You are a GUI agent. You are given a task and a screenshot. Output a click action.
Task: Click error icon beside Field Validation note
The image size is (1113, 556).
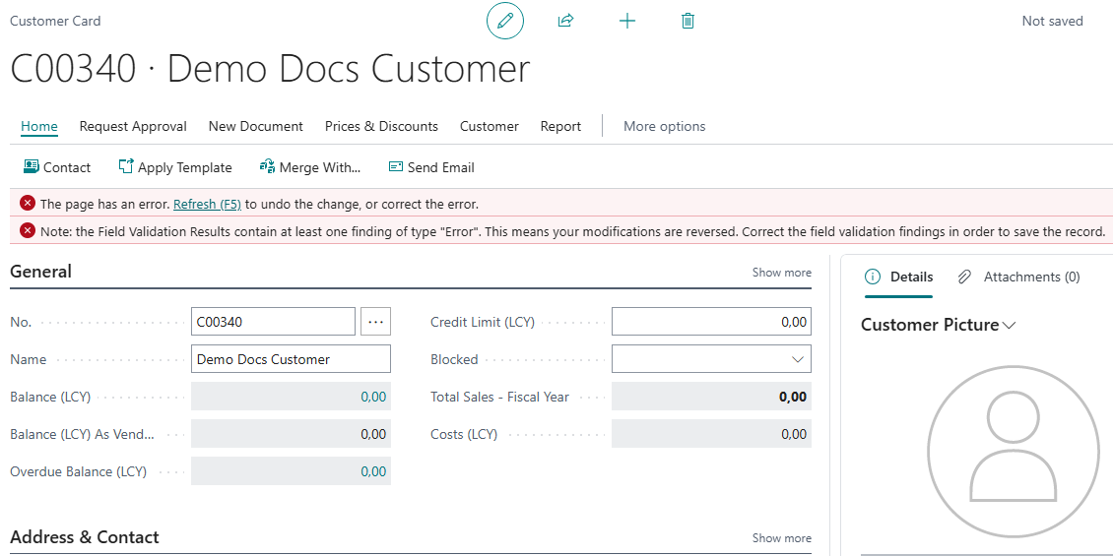(x=27, y=230)
